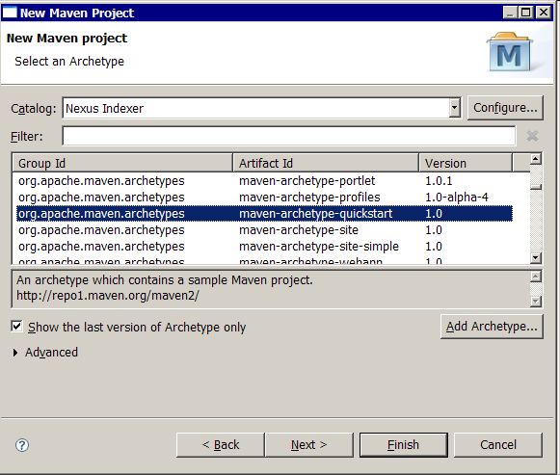The image size is (560, 475).
Task: Sort by the Artifact Id column header
Action: [x=326, y=163]
